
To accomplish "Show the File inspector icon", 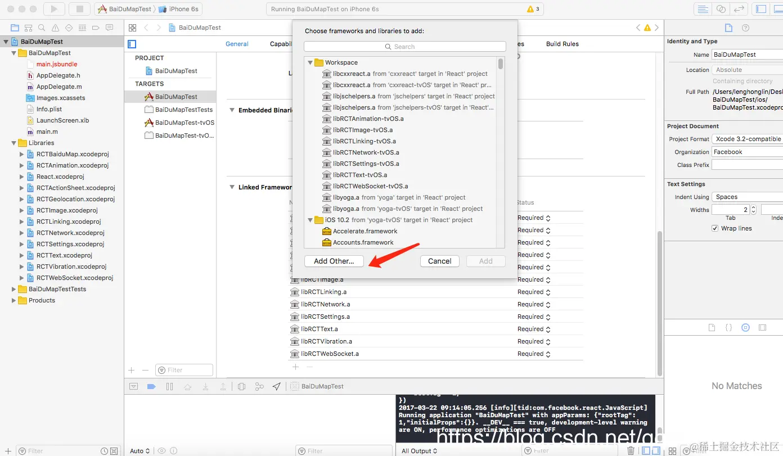I will 728,28.
